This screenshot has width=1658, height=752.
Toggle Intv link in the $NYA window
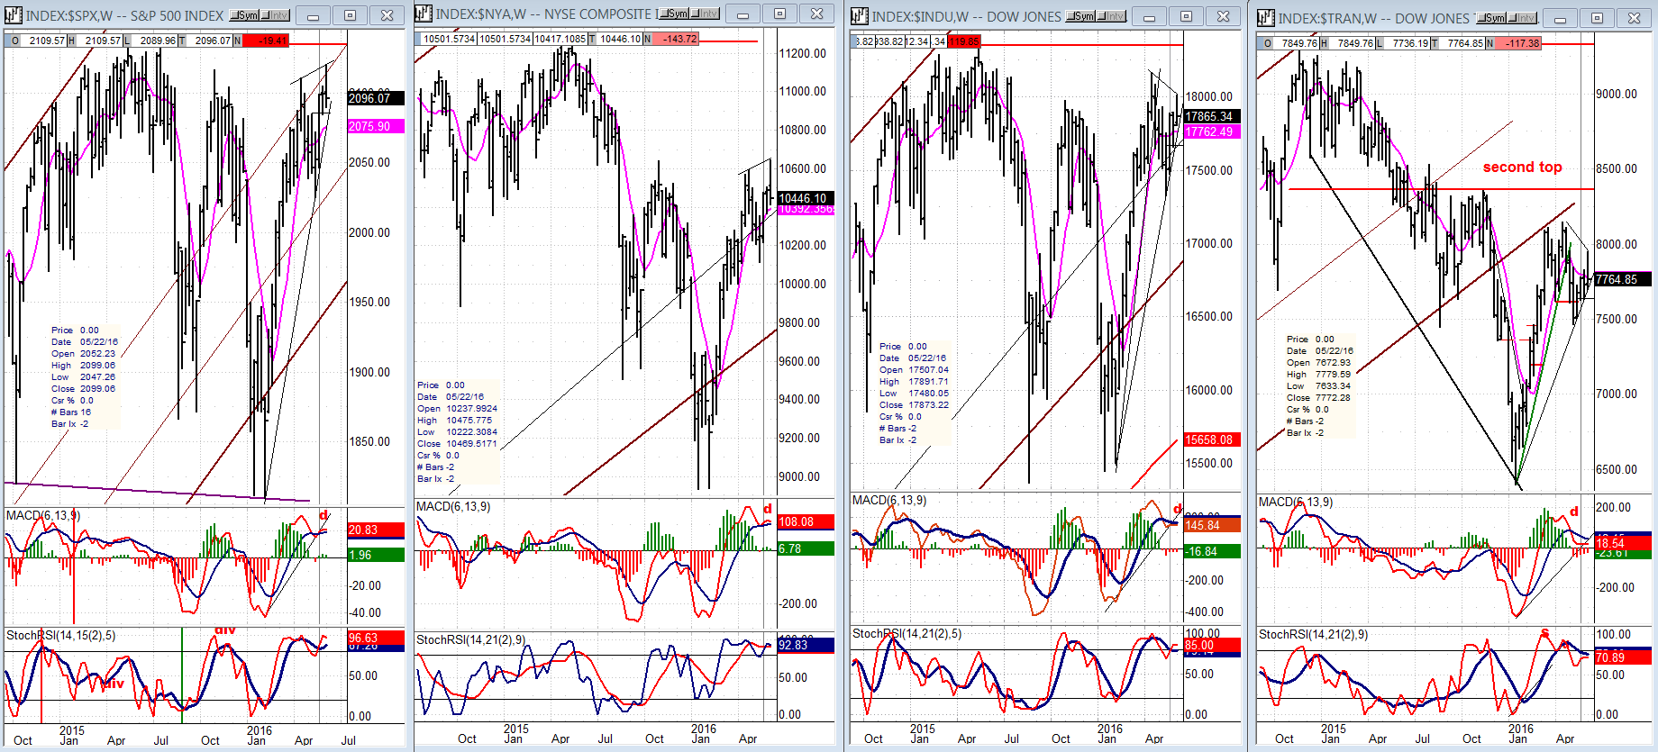click(705, 14)
